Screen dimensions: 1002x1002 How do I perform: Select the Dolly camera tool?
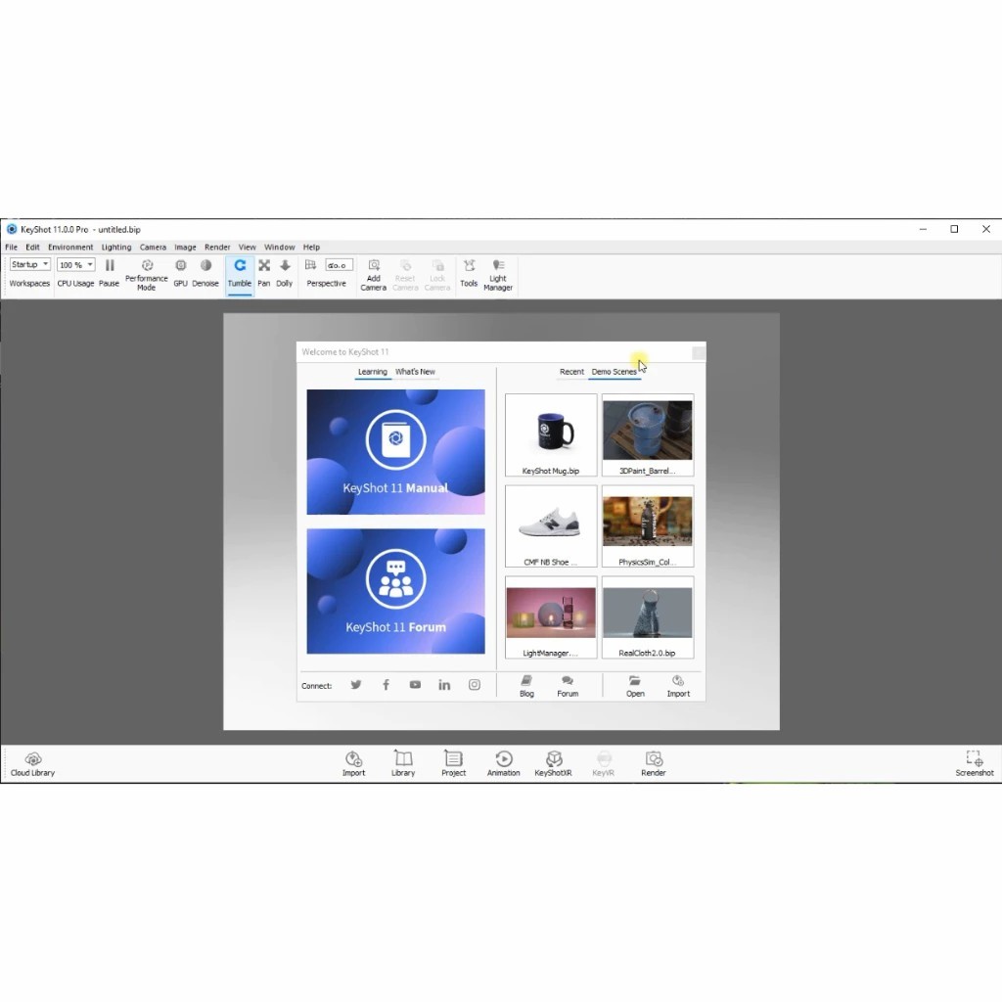(x=285, y=273)
